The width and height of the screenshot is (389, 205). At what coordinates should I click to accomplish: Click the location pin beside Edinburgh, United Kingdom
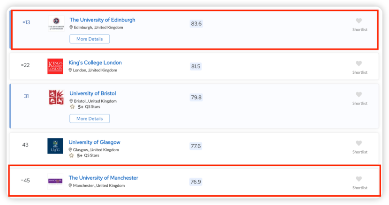(x=72, y=28)
